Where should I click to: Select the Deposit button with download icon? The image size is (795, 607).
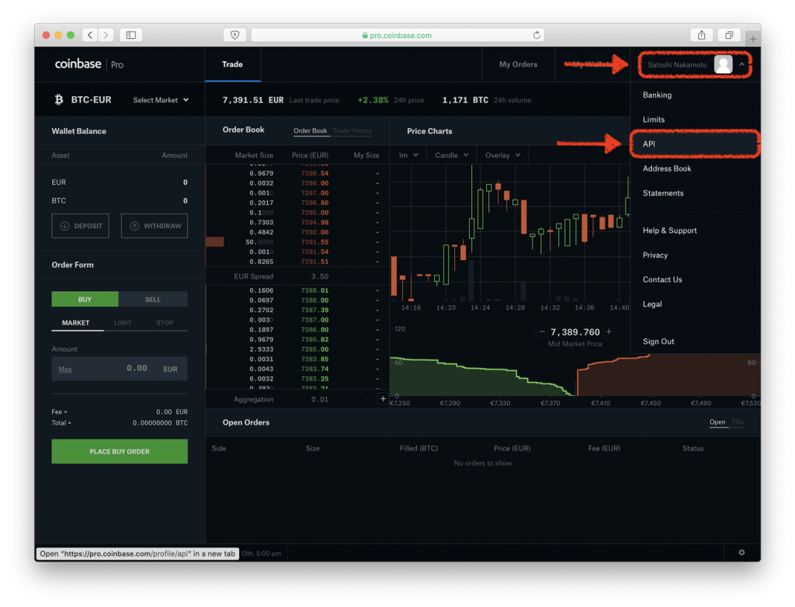[80, 226]
